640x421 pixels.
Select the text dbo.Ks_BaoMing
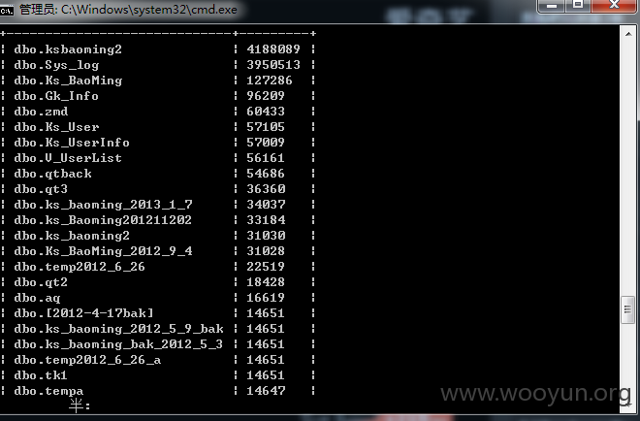(68, 81)
